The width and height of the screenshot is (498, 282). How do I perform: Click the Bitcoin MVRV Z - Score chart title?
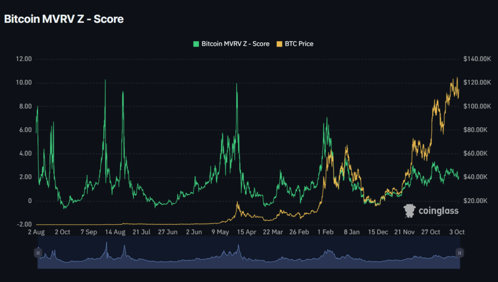click(64, 19)
